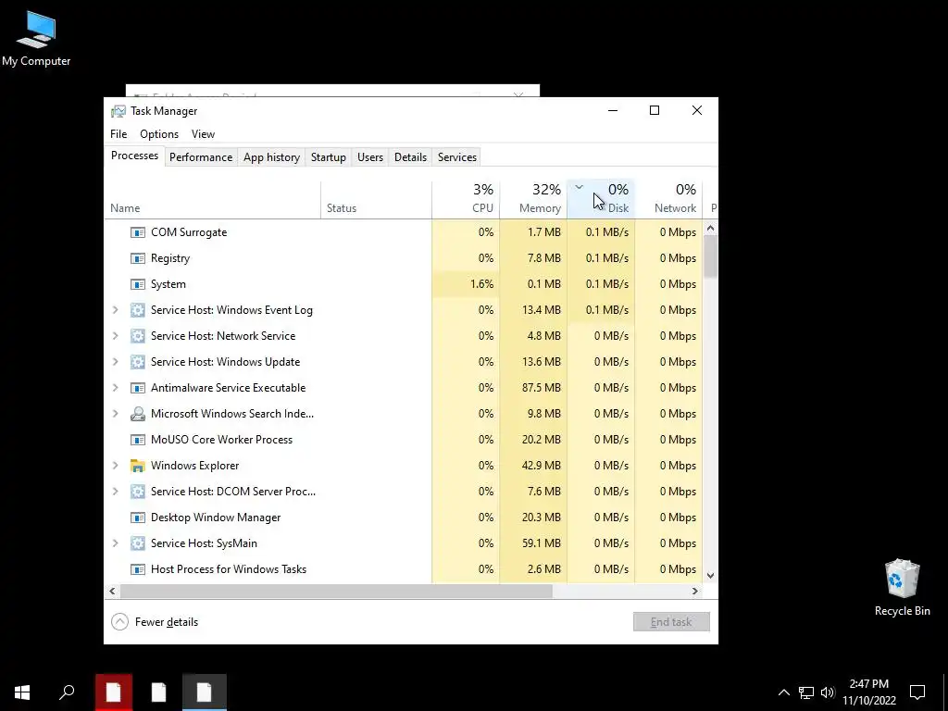Viewport: 948px width, 711px height.
Task: Click the Antimalware Service Executable icon
Action: point(138,388)
